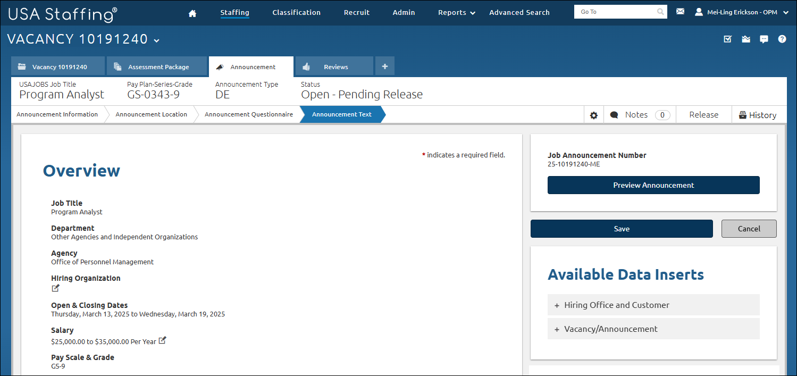This screenshot has width=797, height=376.
Task: Go to Announcement Location step
Action: point(151,114)
